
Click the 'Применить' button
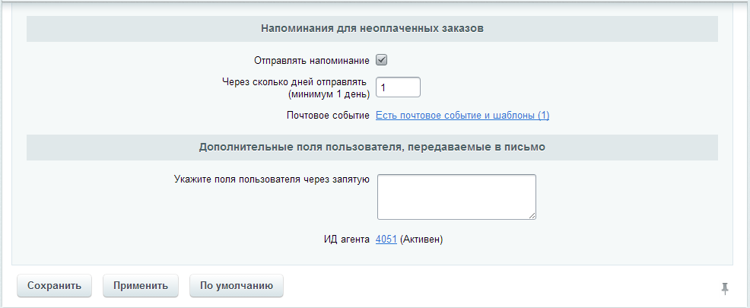click(141, 286)
